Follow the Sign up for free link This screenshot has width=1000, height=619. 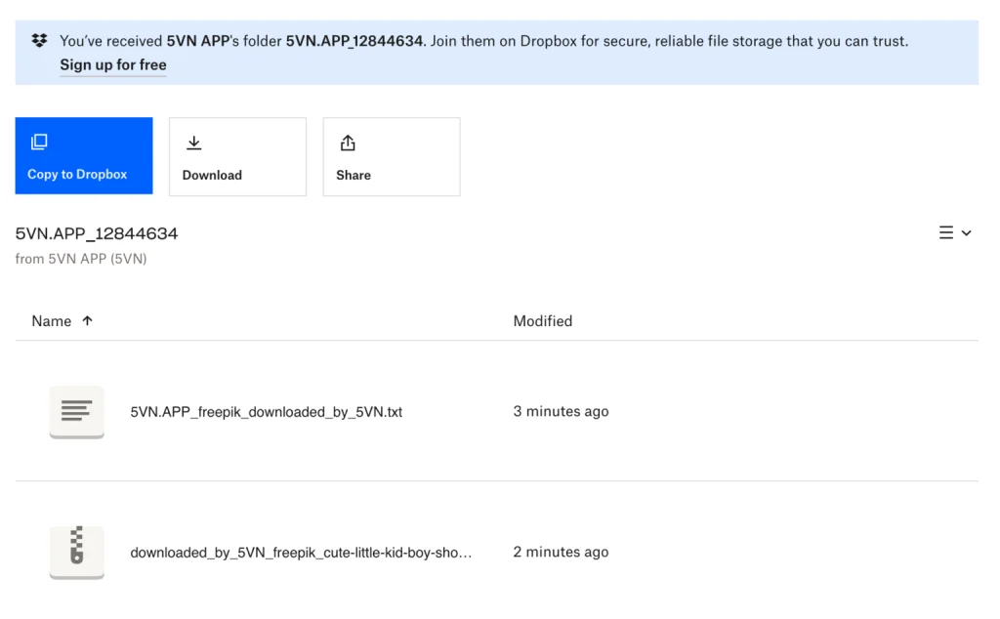click(113, 65)
